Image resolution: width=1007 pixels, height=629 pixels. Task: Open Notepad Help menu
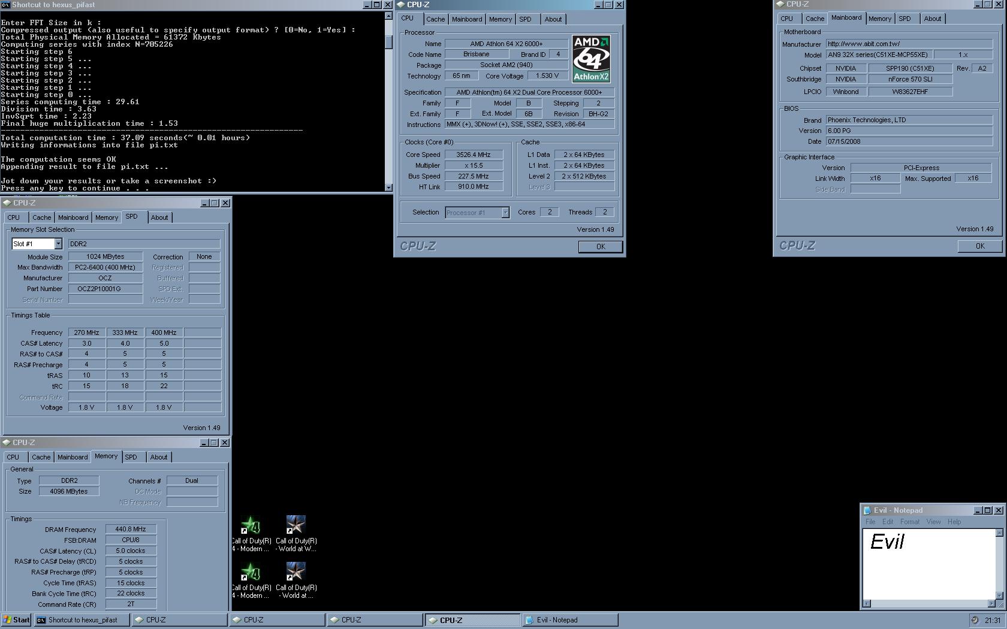coord(954,522)
